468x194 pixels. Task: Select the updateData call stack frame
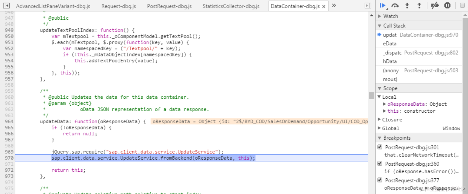click(419, 39)
